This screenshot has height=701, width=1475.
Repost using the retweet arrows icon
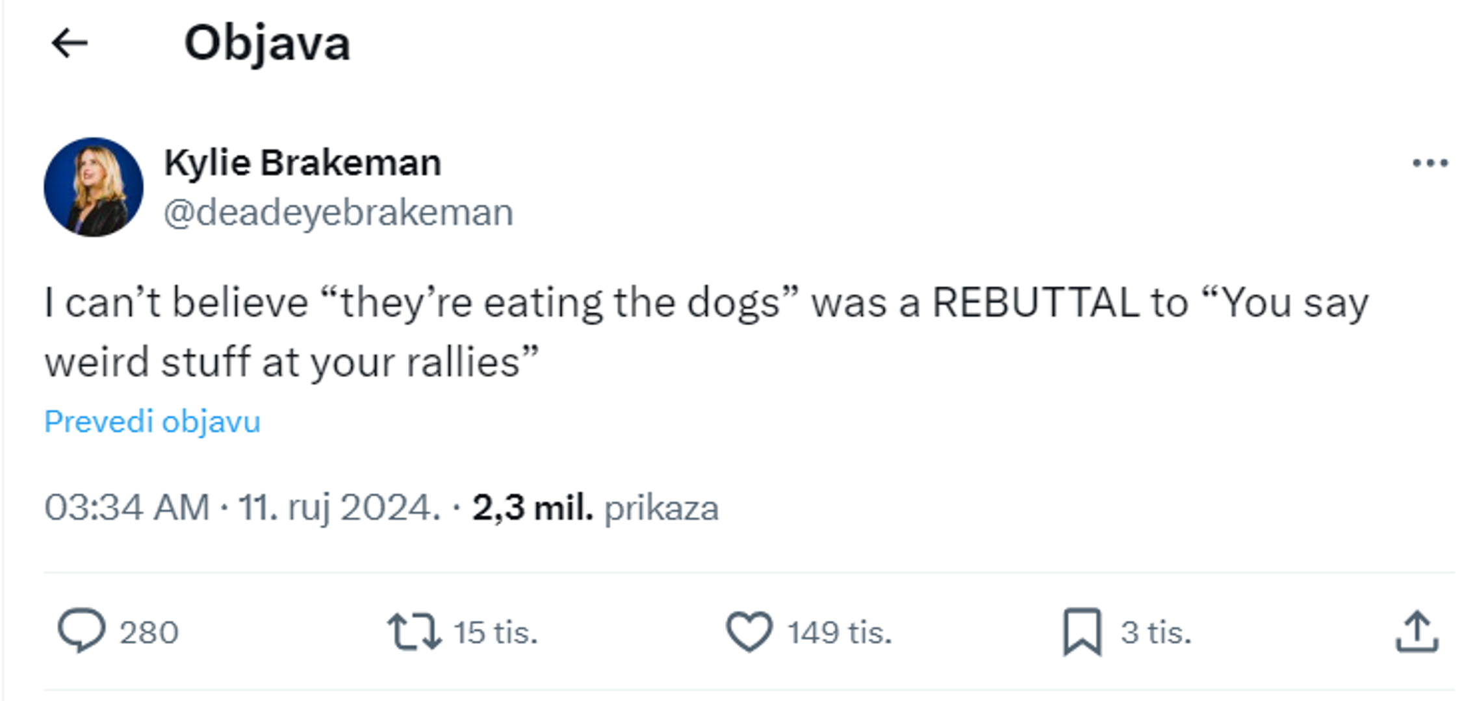tap(414, 632)
